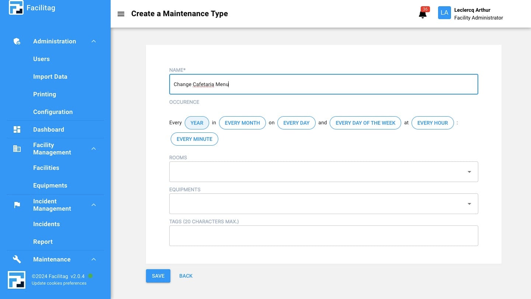Image resolution: width=531 pixels, height=299 pixels.
Task: Collapse the Administration section chevron
Action: tap(94, 42)
